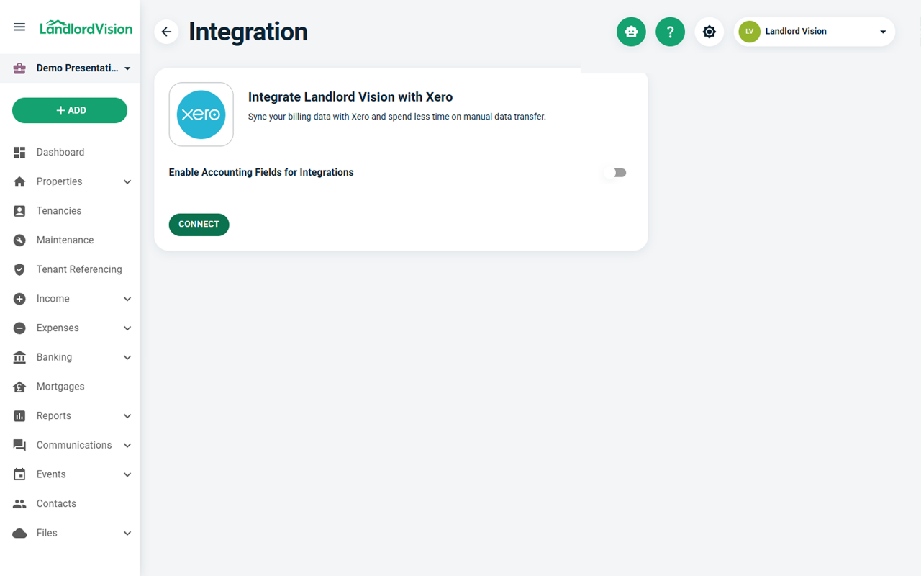Click the Xero logo

tap(201, 114)
